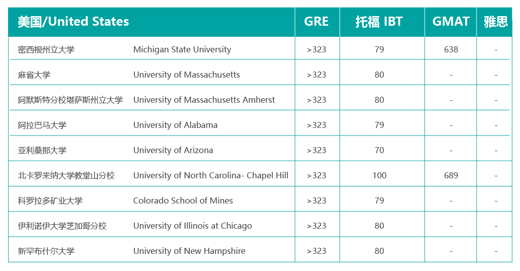Screen dimensions: 520x271
Task: Click University of North Carolina- Chapel Hill
Action: pos(210,175)
